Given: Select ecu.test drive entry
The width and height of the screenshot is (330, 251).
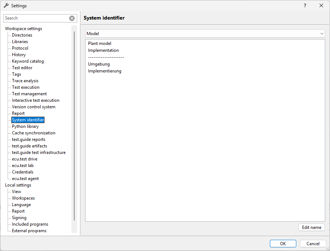Looking at the screenshot, I should [x=25, y=159].
